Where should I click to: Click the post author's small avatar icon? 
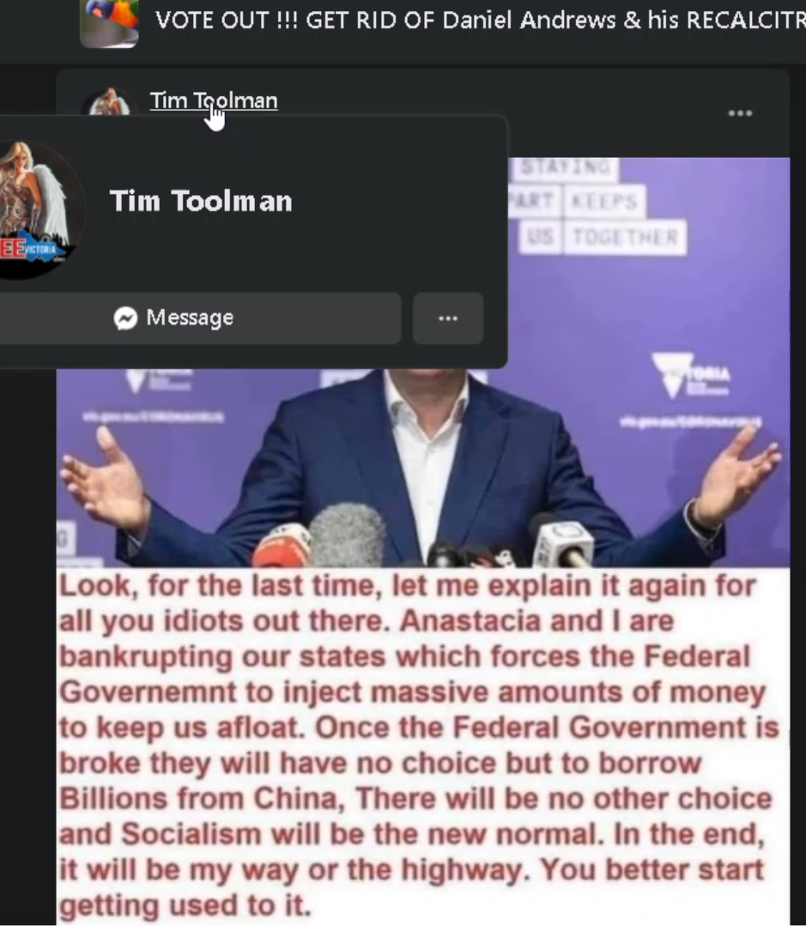(110, 102)
